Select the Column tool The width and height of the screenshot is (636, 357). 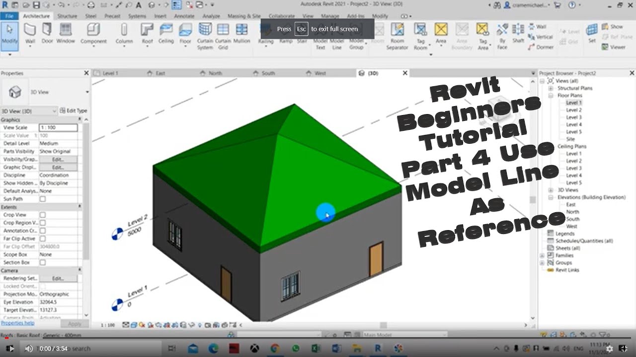[x=124, y=33]
